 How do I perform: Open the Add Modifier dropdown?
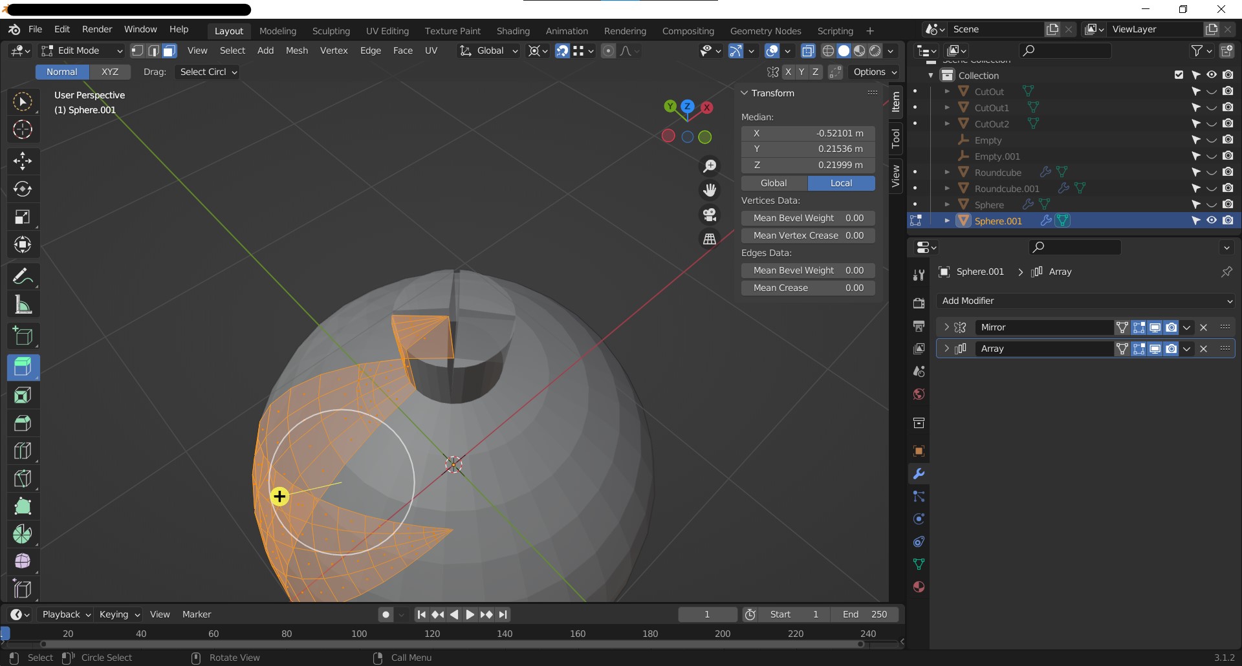[x=1085, y=301]
